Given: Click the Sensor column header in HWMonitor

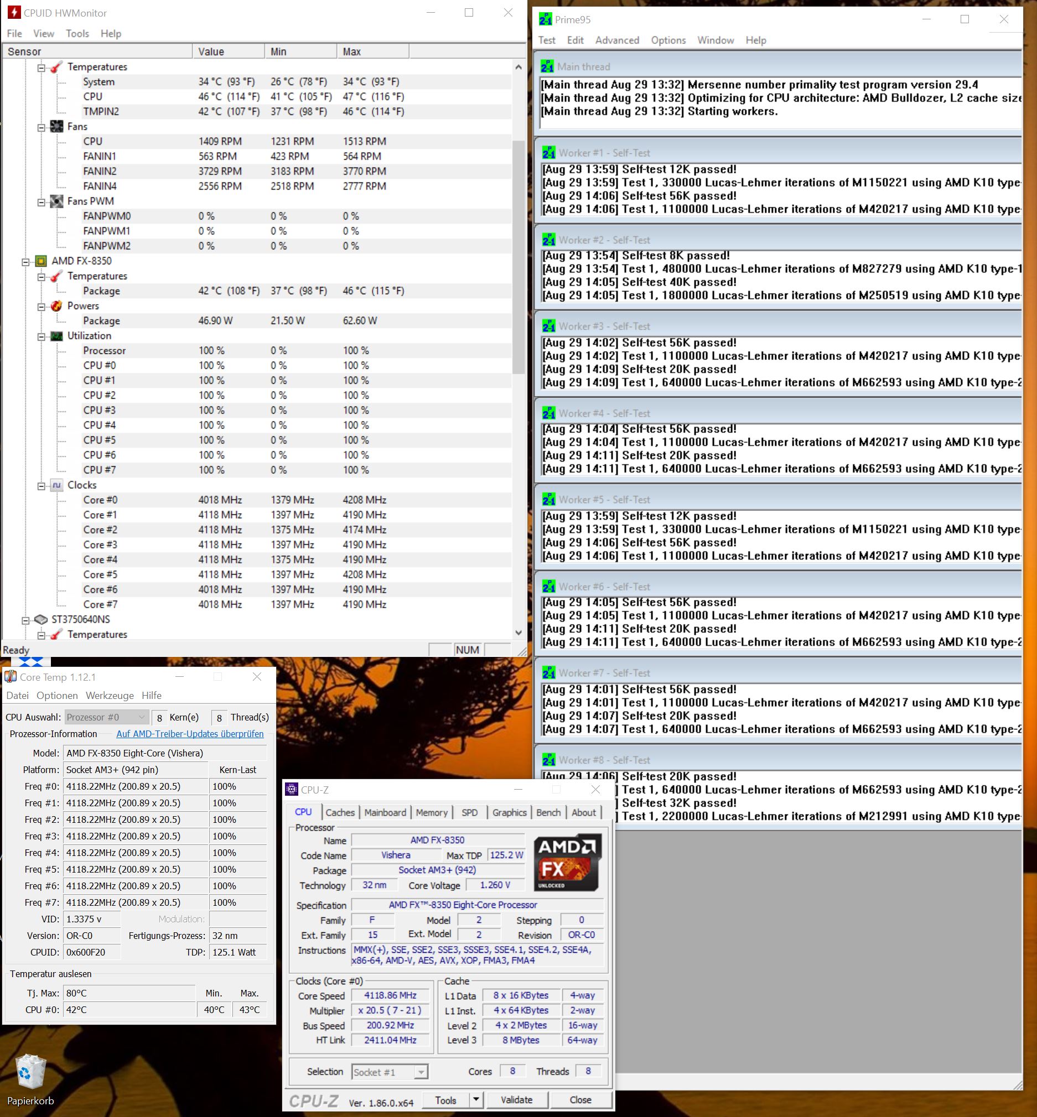Looking at the screenshot, I should point(97,51).
